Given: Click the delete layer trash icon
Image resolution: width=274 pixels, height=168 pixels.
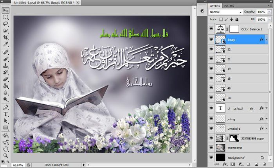Looking at the screenshot, I should coord(265,164).
